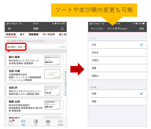This screenshot has width=151, height=129.
Task: Select 日通商事株式会社 company text
Action: click(x=18, y=74)
